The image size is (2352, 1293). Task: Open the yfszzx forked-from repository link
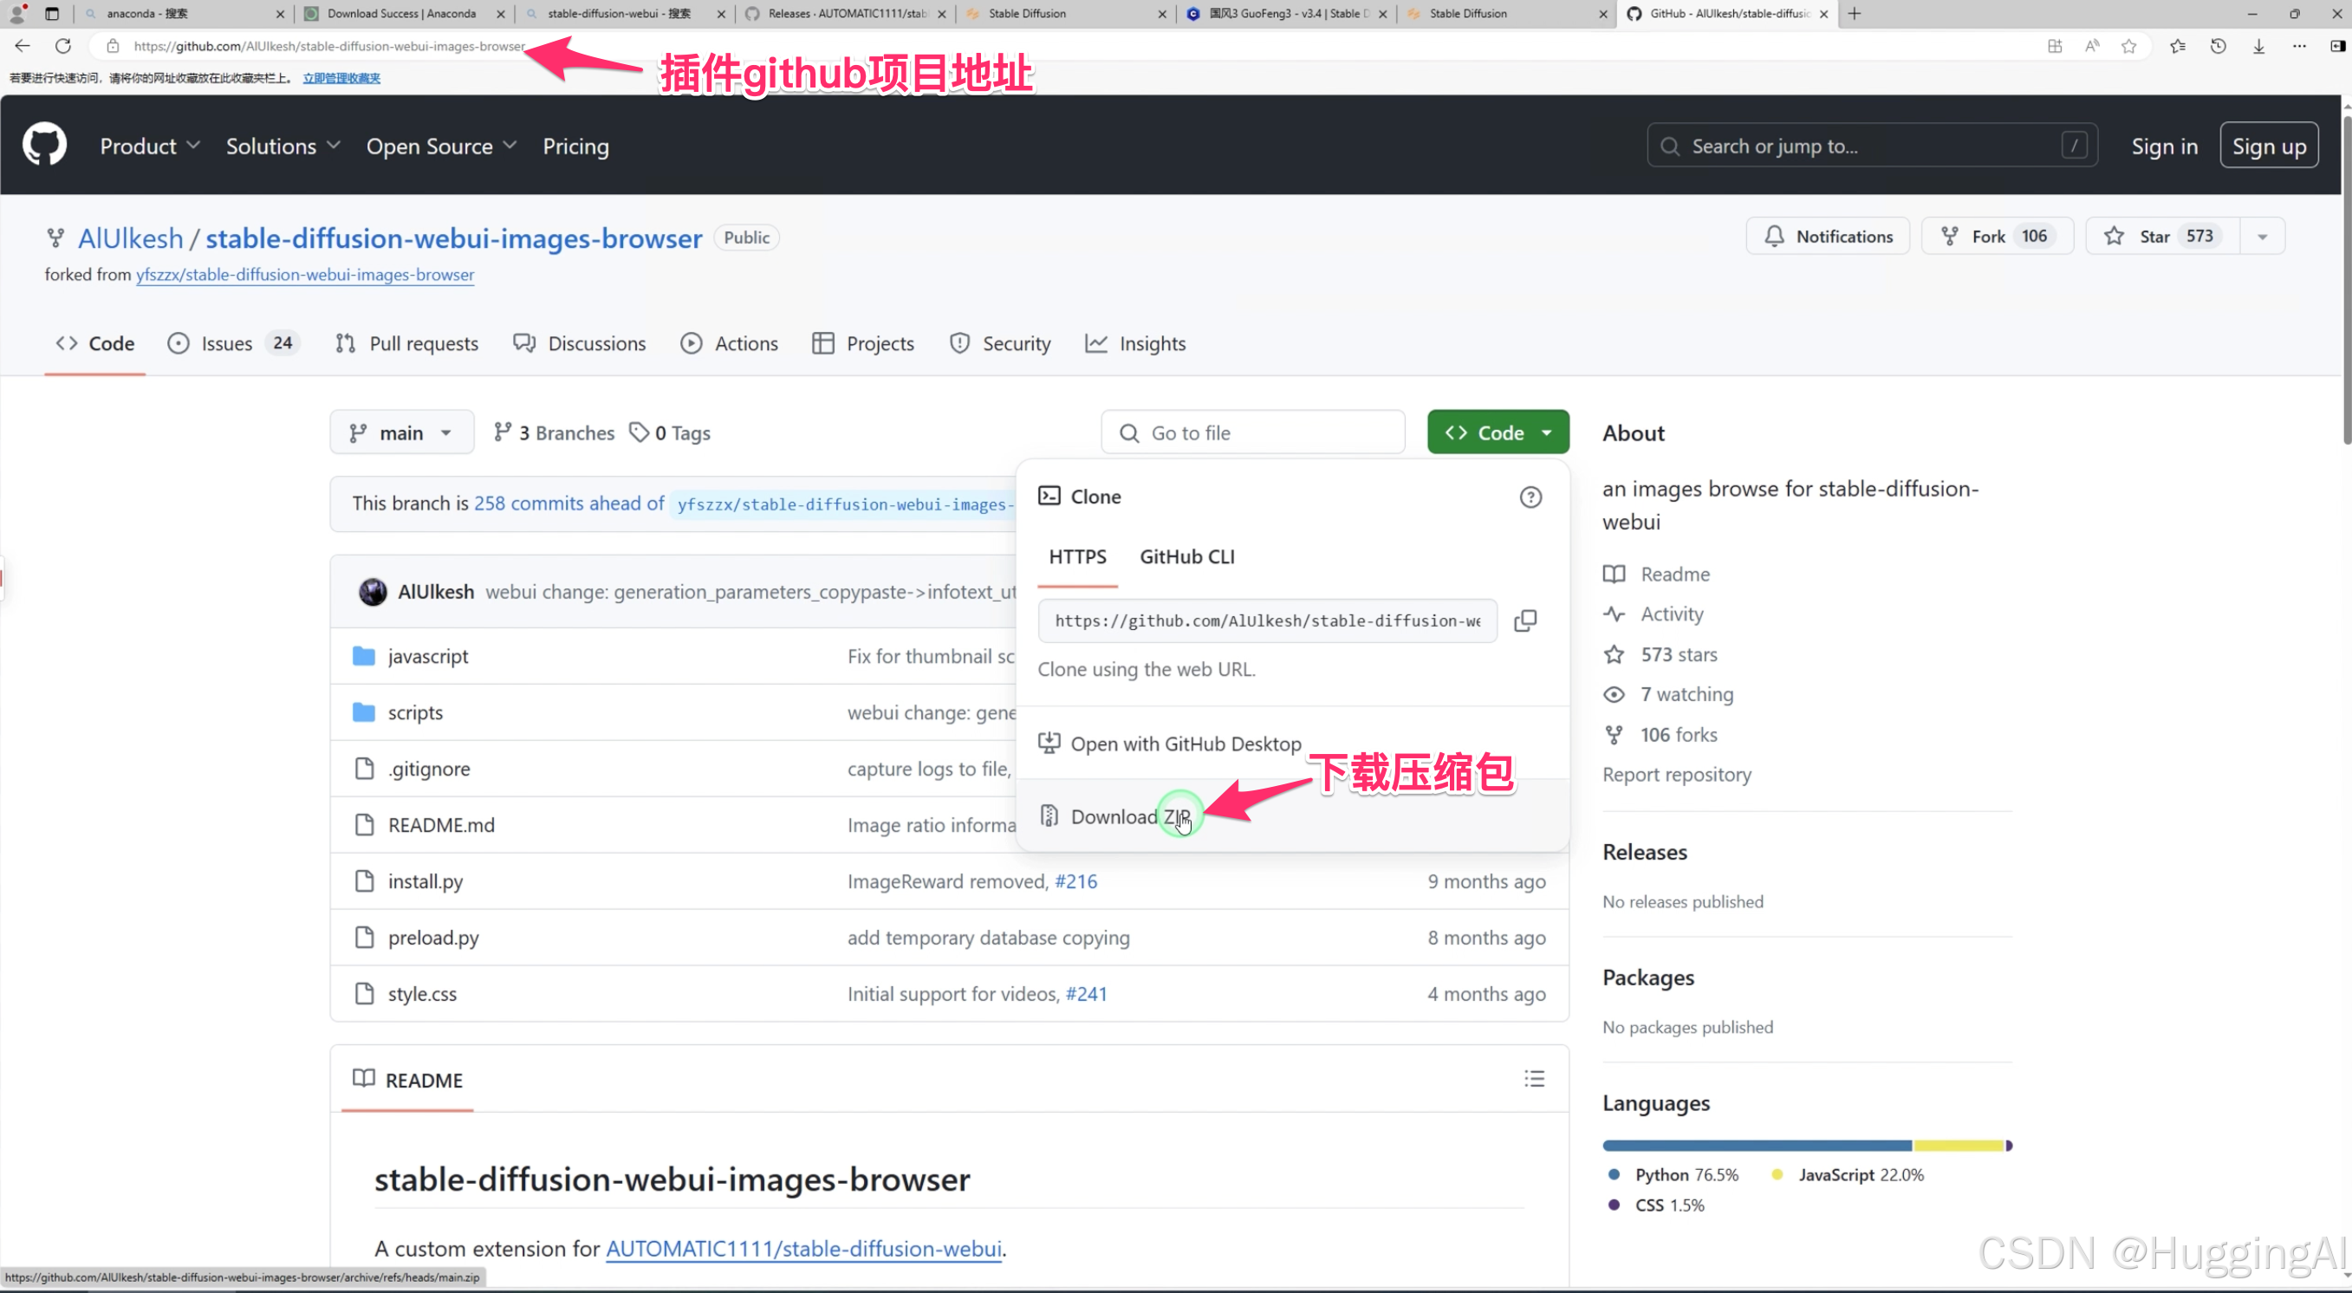coord(305,275)
